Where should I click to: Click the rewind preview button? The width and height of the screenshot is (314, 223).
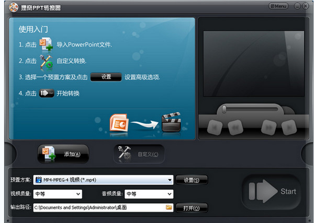[235, 127]
